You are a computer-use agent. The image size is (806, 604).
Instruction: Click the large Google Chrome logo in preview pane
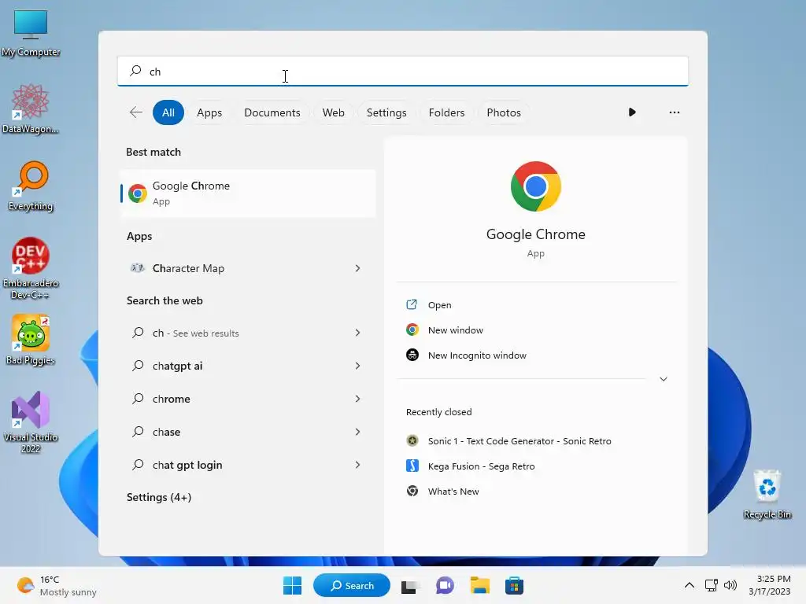[535, 186]
